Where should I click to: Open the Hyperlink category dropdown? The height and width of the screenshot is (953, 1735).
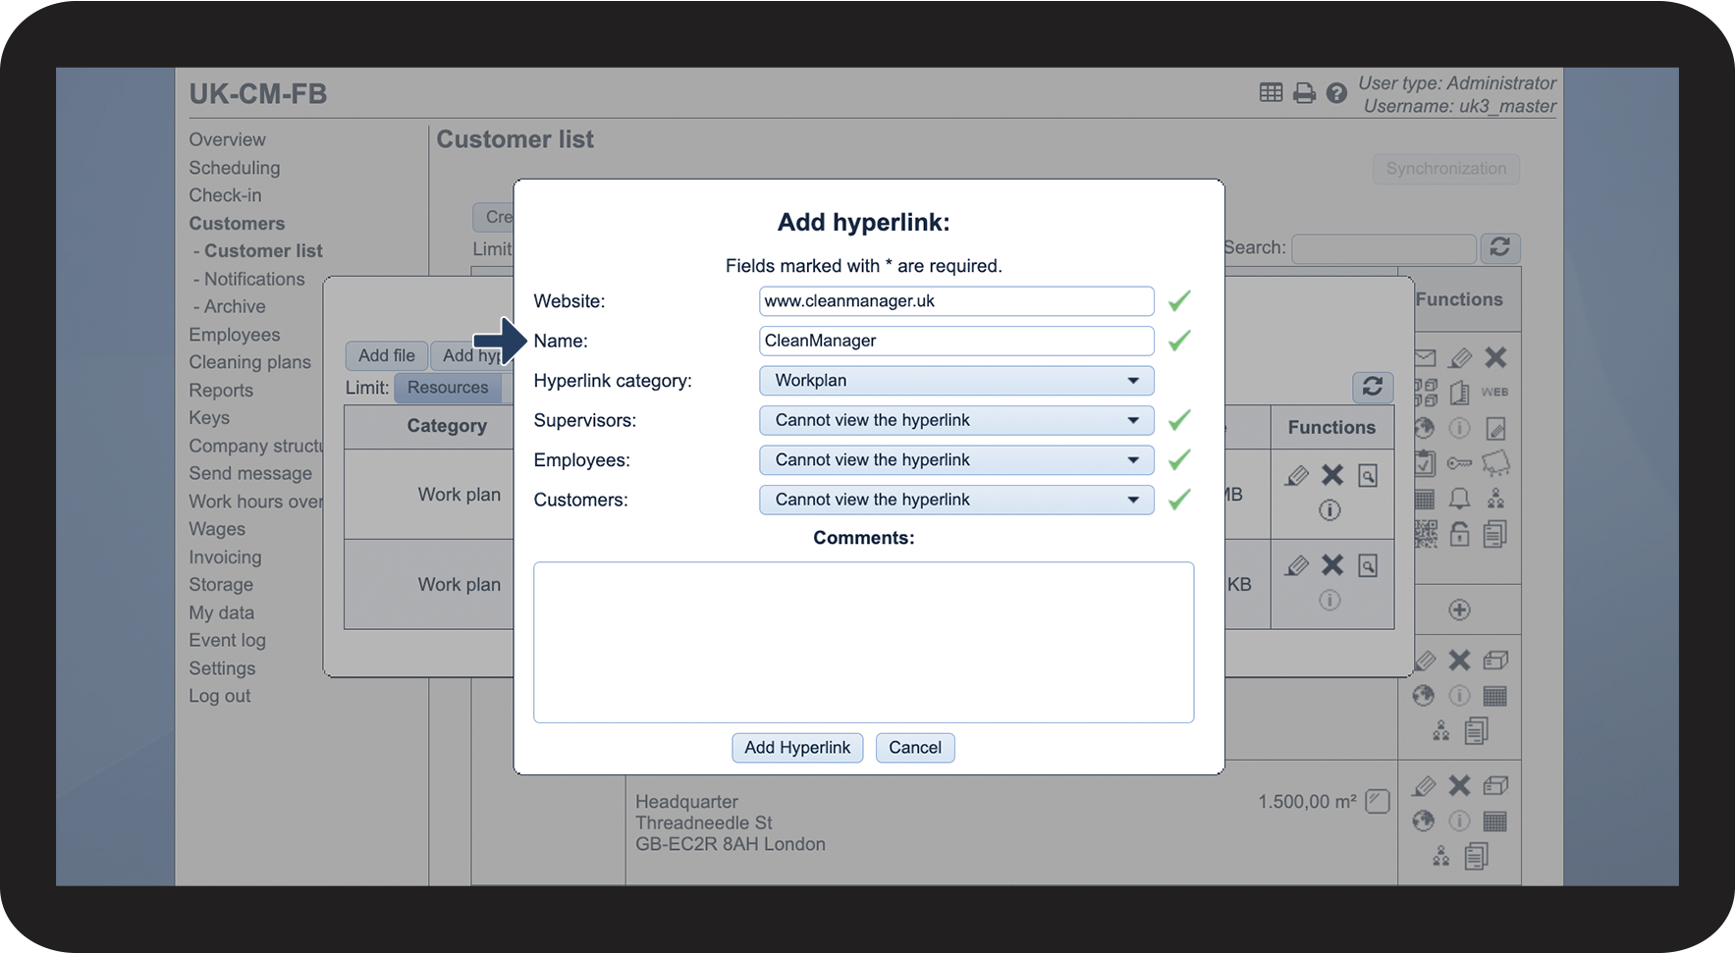[x=956, y=381]
